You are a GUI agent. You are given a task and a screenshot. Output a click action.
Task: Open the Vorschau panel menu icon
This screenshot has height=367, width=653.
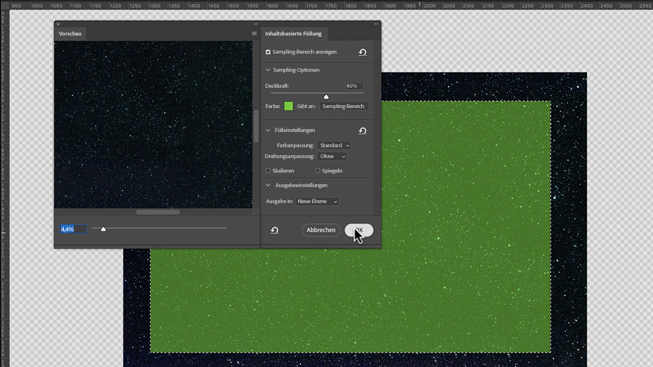(x=254, y=33)
